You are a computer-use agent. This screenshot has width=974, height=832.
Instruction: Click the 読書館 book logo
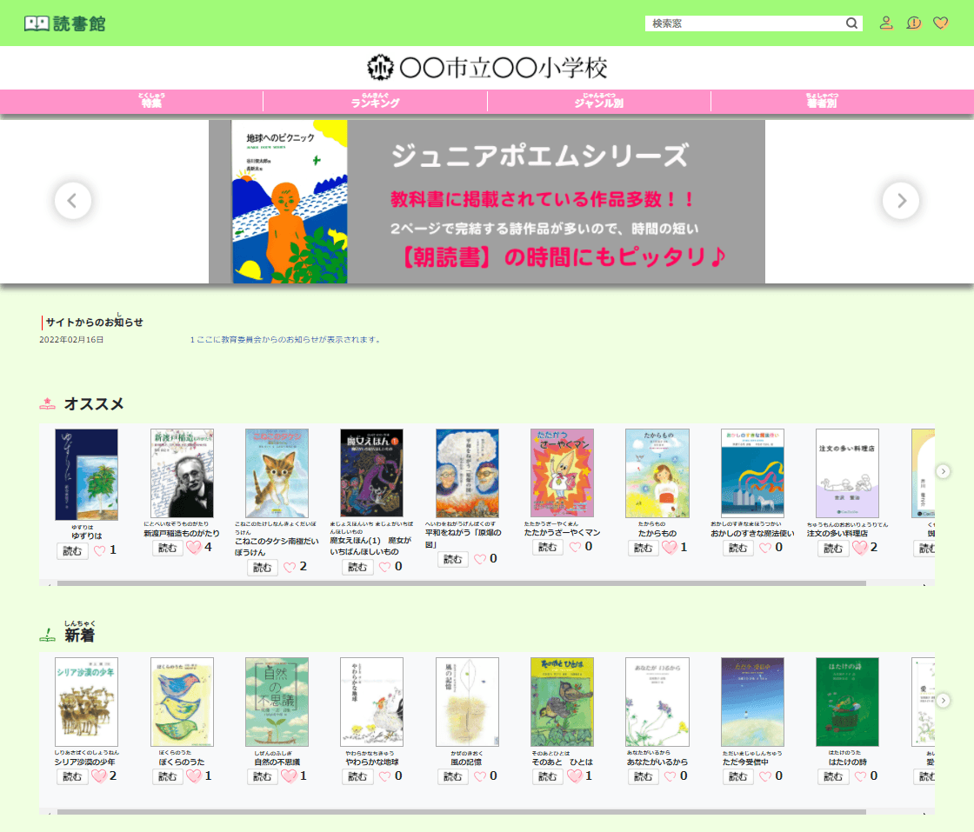coord(37,23)
